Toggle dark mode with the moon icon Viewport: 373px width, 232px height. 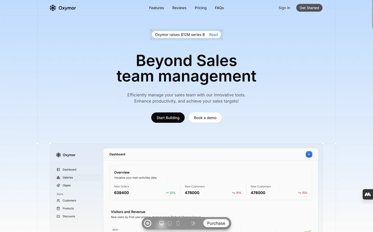[x=193, y=223]
